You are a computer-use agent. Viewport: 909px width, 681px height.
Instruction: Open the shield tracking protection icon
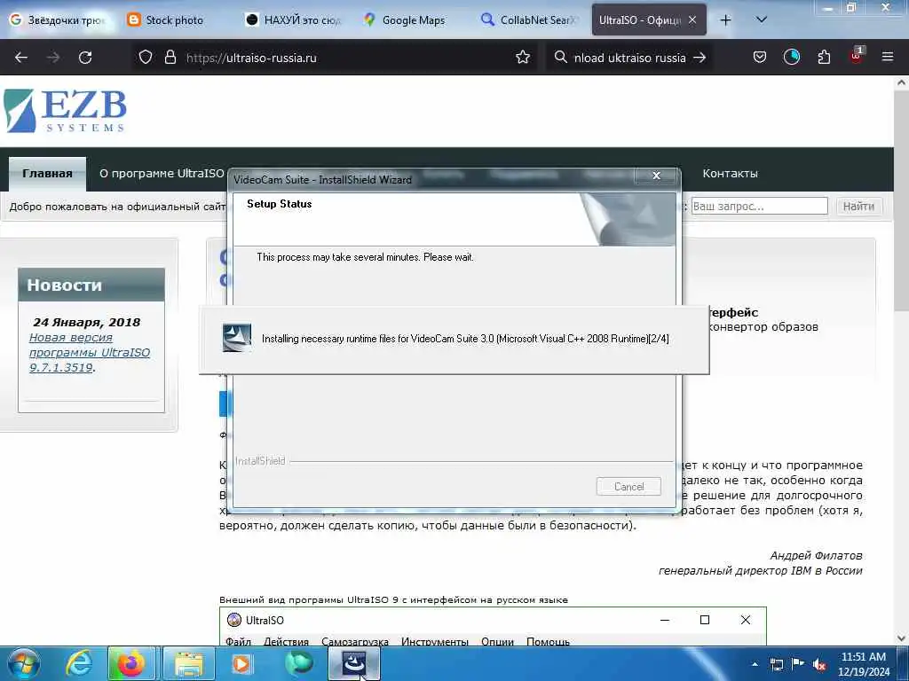(x=145, y=58)
